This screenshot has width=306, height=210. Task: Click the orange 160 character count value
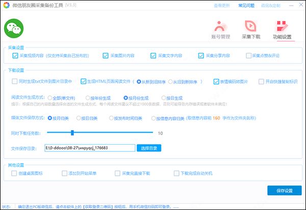coord(216,118)
